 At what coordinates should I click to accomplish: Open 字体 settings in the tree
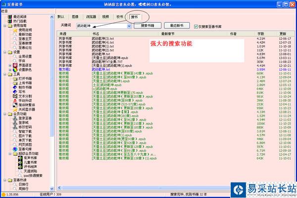22,61
